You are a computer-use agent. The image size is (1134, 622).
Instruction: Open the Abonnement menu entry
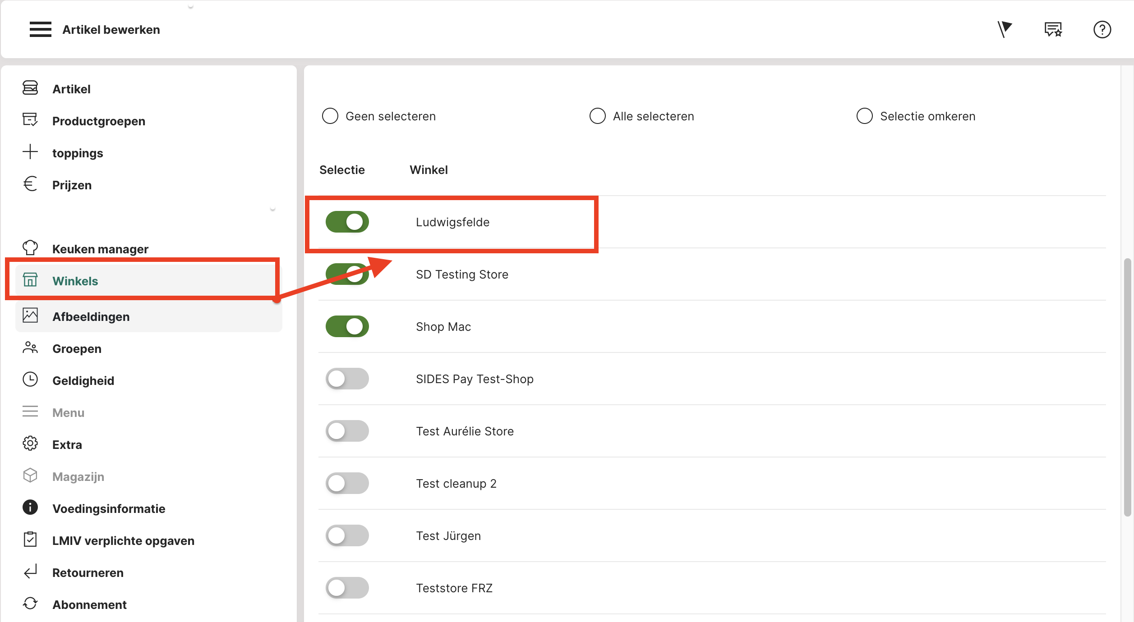click(x=89, y=605)
